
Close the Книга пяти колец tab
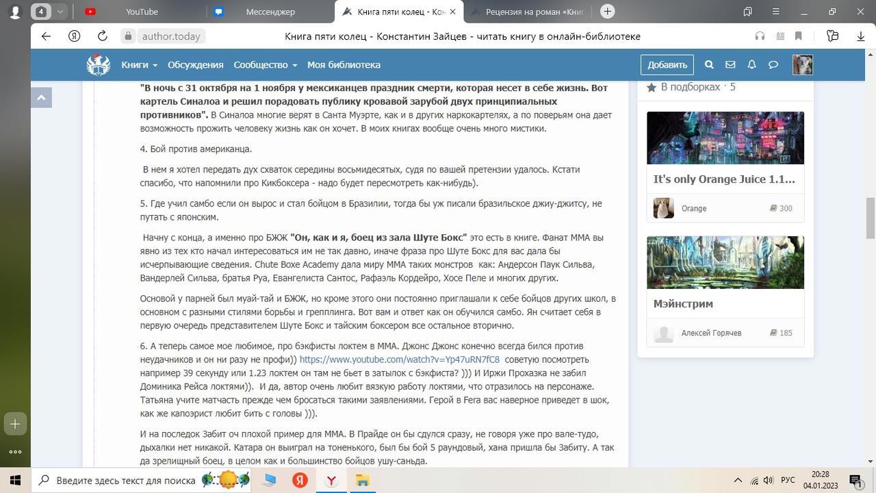coord(452,12)
